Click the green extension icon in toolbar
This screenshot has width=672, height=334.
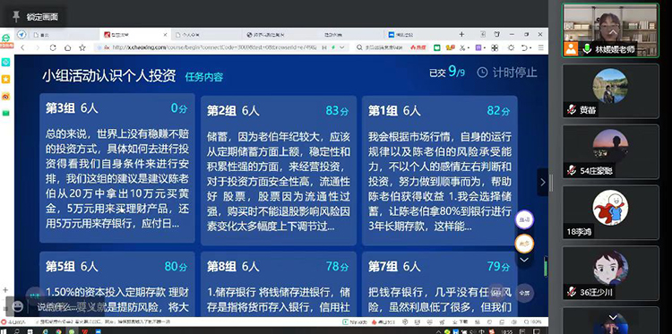[x=437, y=47]
